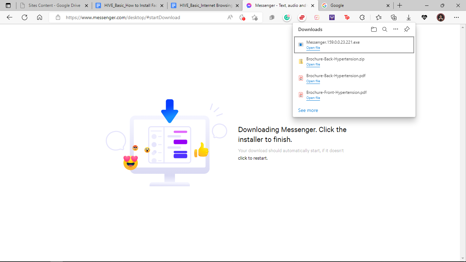Click See more in Downloads panel
This screenshot has width=466, height=262.
308,110
